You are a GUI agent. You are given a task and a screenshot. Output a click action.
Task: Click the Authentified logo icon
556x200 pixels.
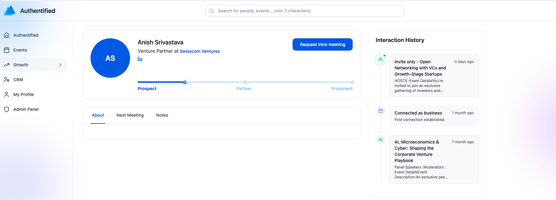(10, 10)
